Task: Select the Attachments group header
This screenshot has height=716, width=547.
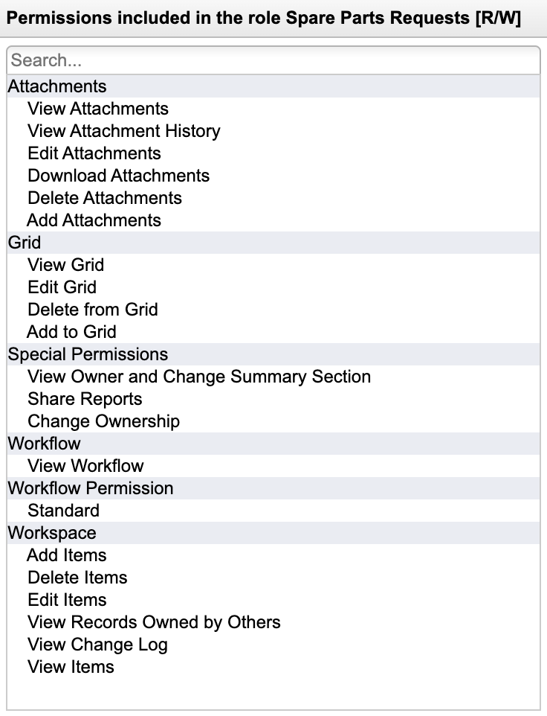Action: point(57,86)
